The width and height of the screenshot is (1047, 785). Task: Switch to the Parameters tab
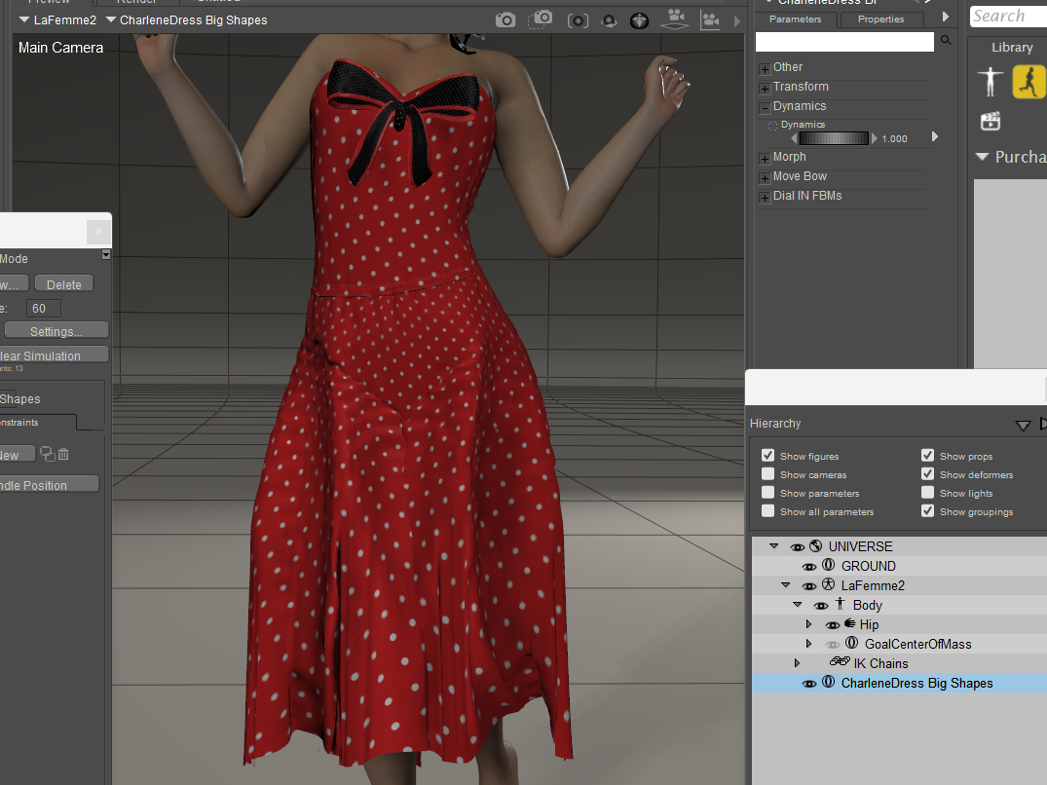coord(795,19)
